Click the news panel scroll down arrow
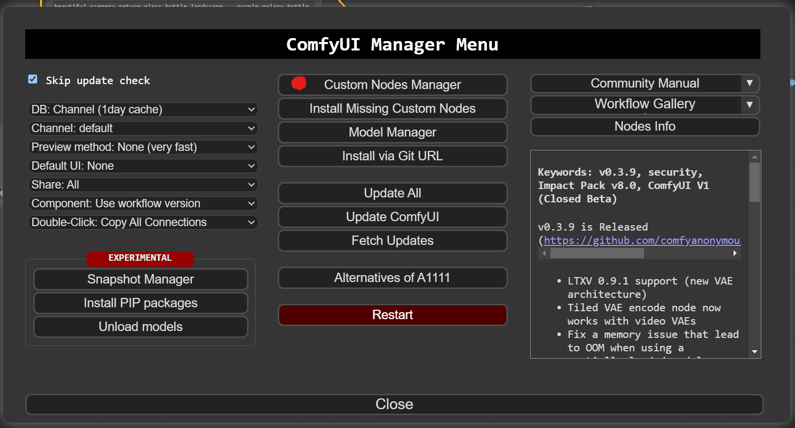 pos(754,352)
